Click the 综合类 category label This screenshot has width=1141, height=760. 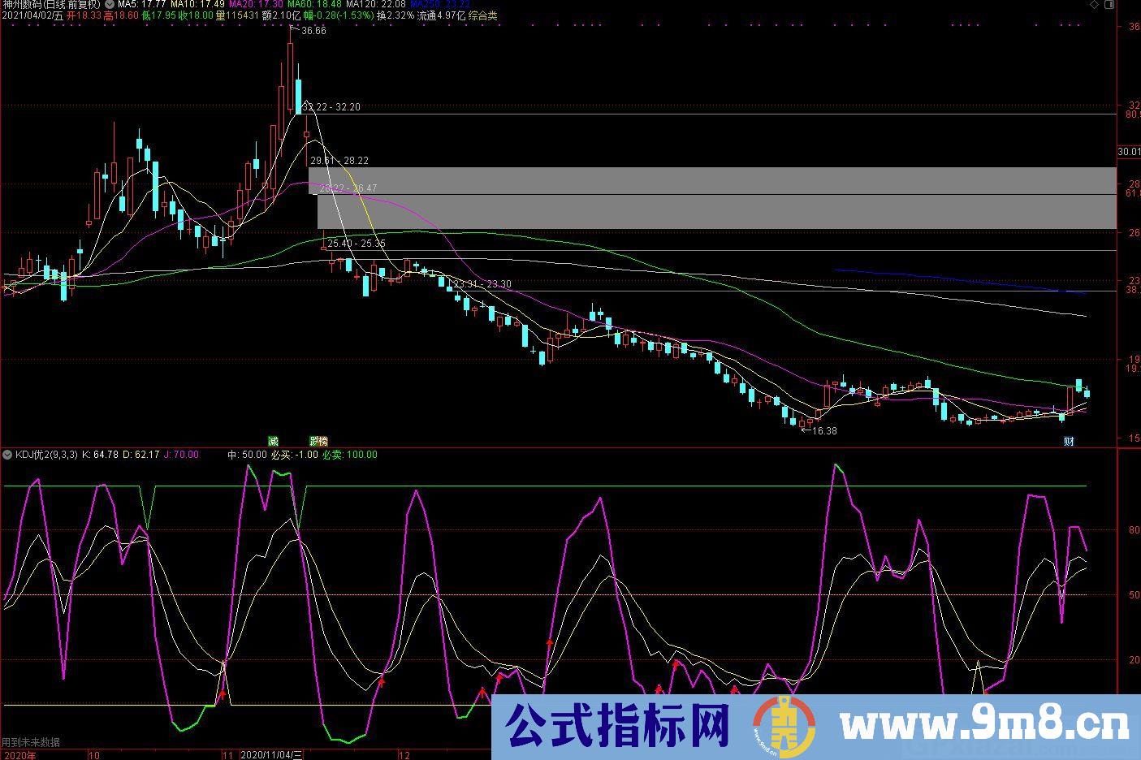482,15
